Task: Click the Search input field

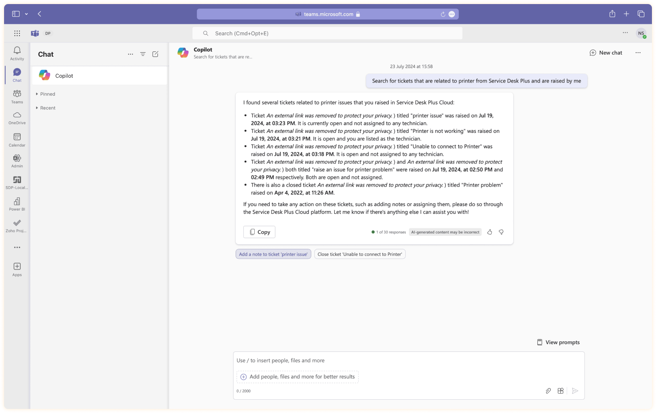Action: 327,33
